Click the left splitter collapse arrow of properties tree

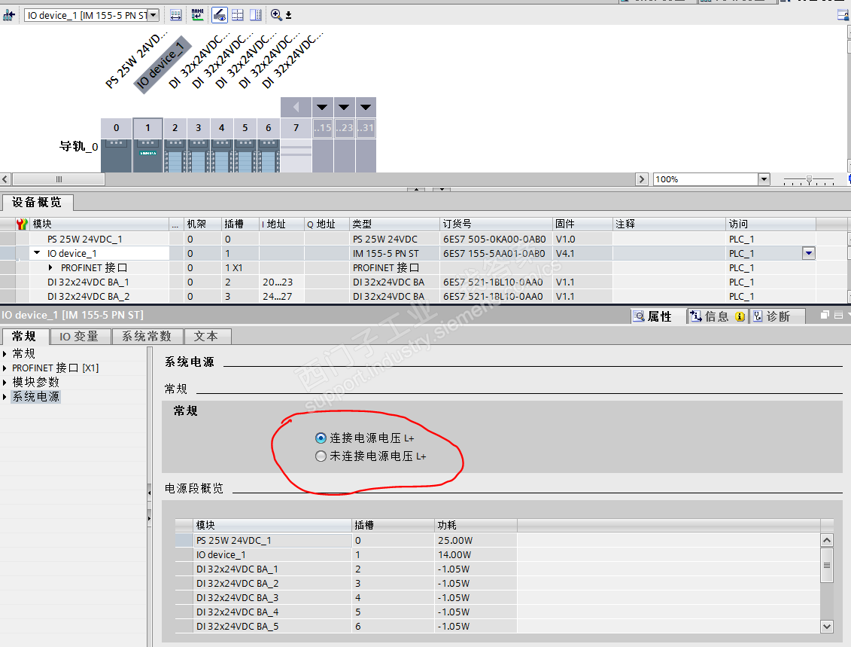pyautogui.click(x=149, y=493)
